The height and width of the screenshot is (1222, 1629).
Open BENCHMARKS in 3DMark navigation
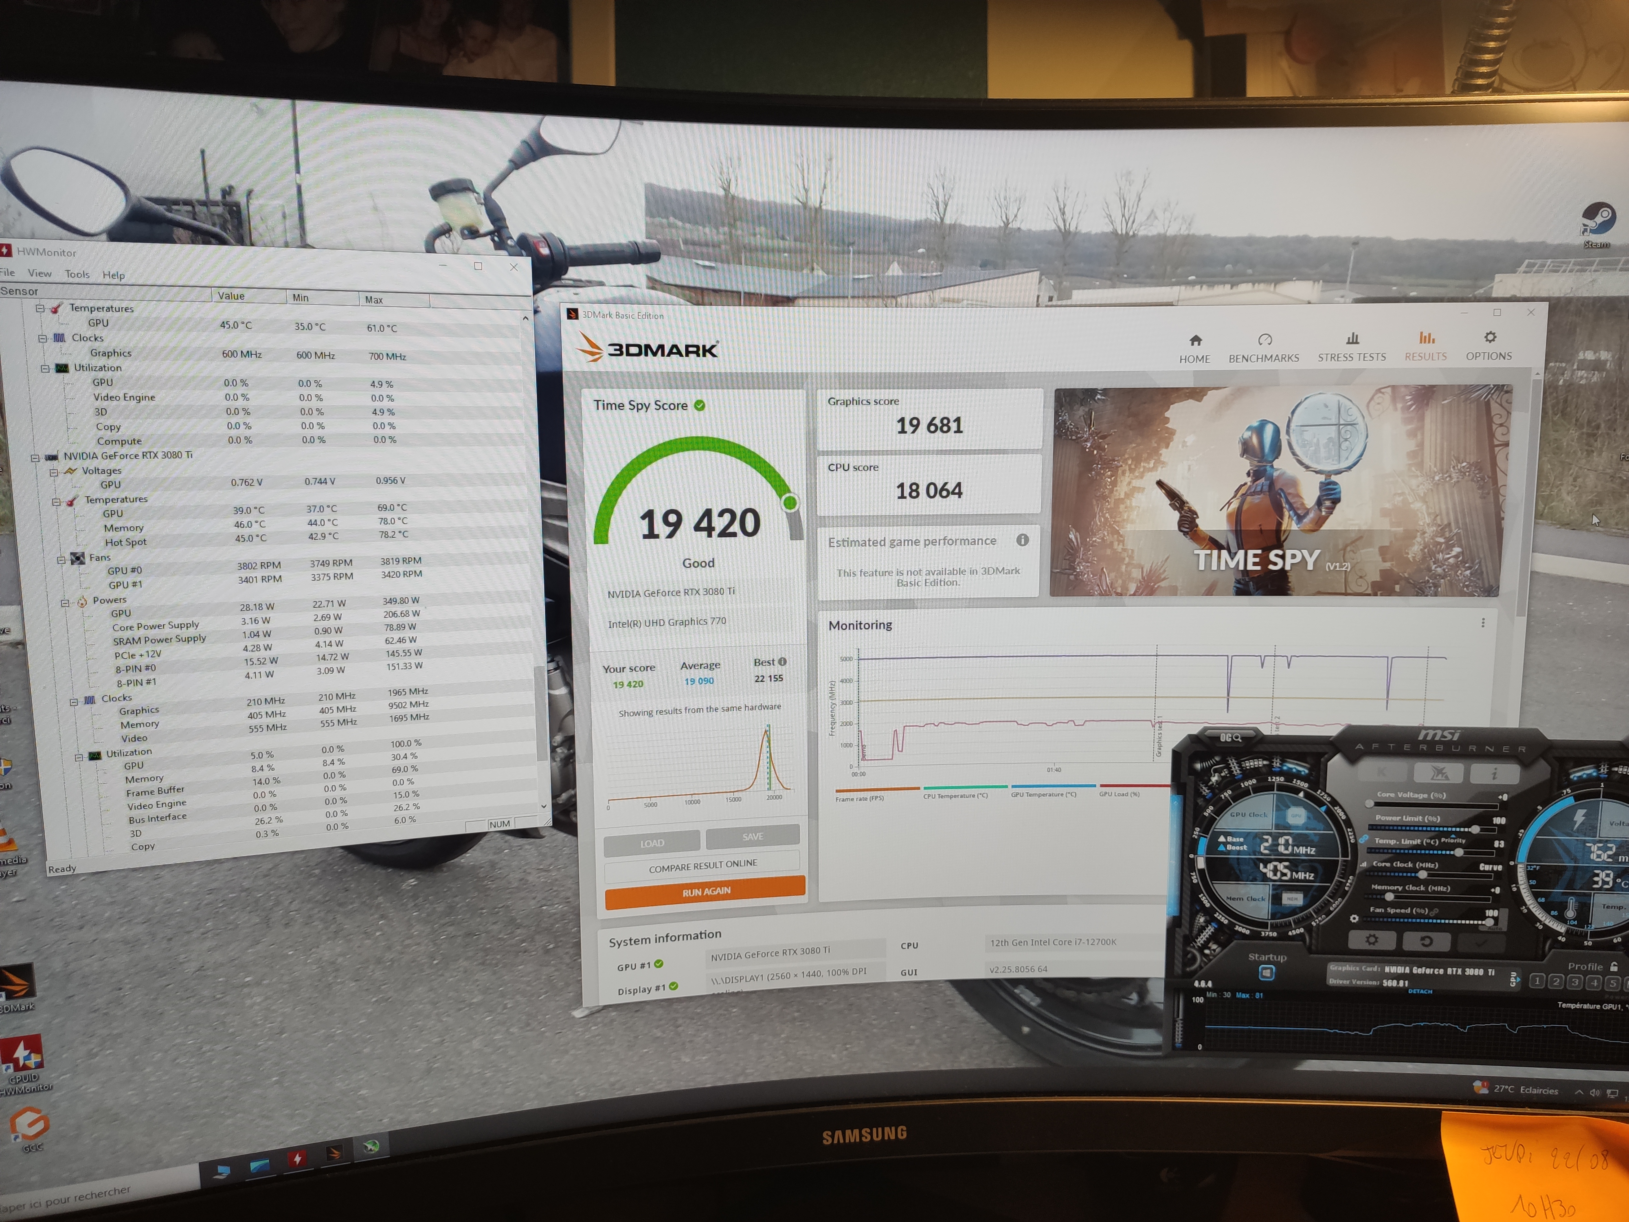1264,348
